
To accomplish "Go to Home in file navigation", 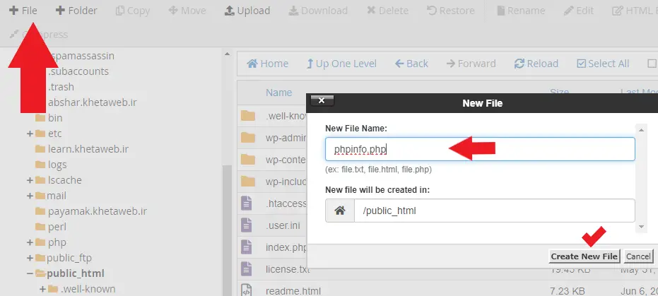I will 267,64.
